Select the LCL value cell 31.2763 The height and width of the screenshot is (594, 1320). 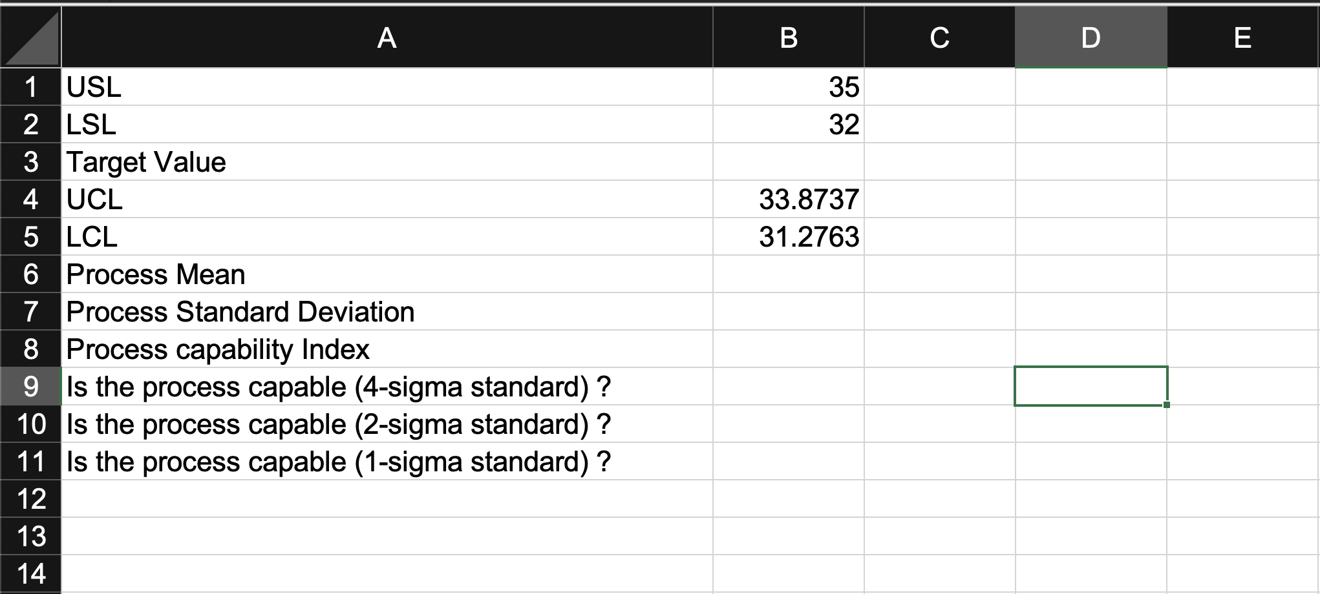click(x=787, y=236)
